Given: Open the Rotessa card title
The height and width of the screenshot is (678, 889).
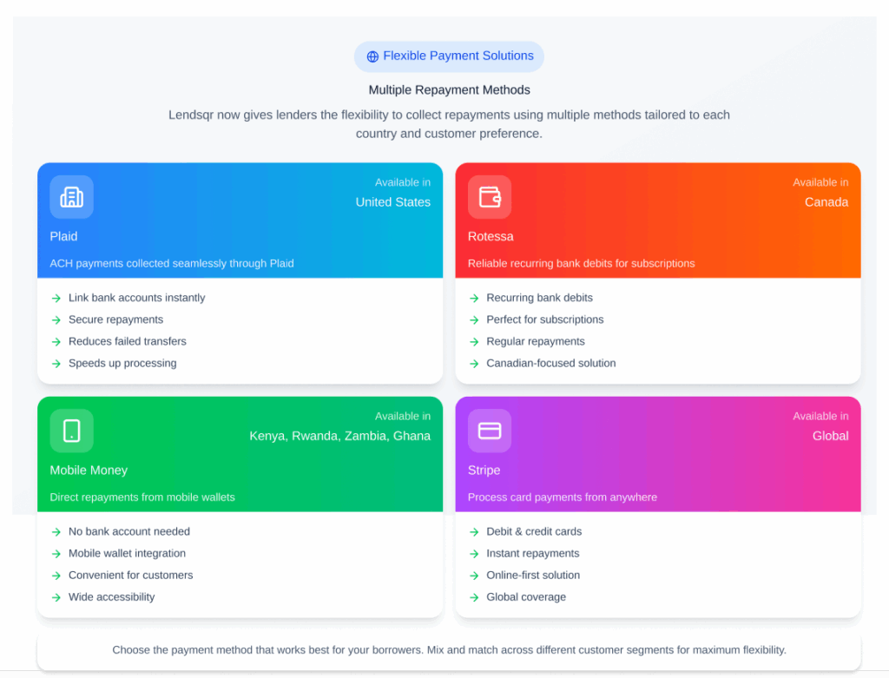Looking at the screenshot, I should (491, 236).
